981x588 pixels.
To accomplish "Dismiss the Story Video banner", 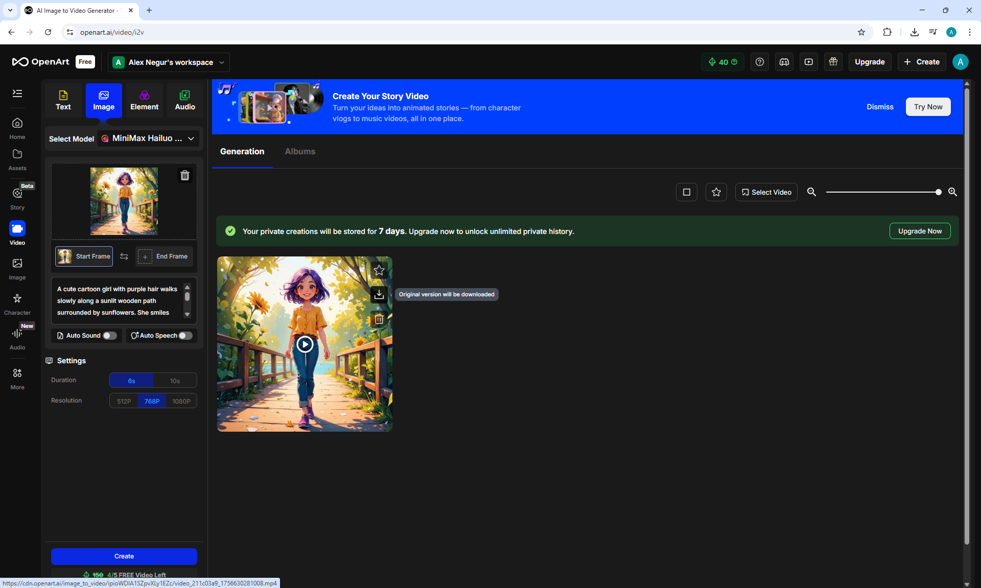I will click(880, 107).
